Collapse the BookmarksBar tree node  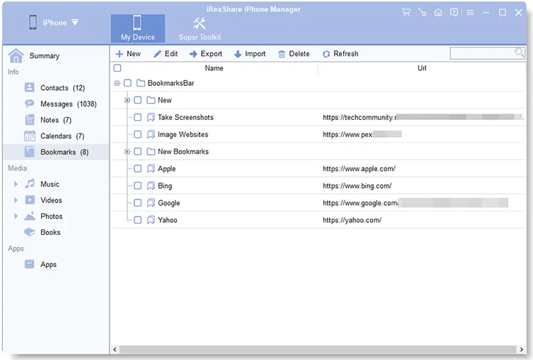click(x=117, y=83)
